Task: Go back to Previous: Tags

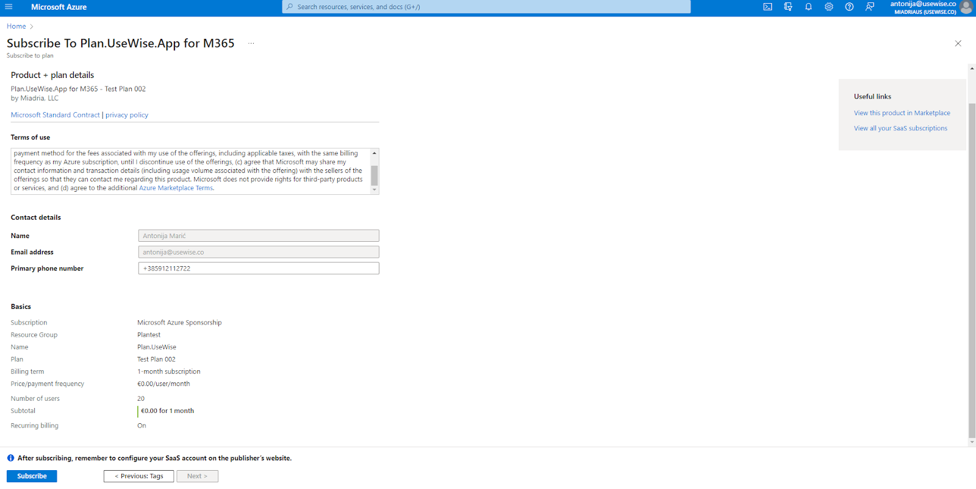Action: coord(138,476)
